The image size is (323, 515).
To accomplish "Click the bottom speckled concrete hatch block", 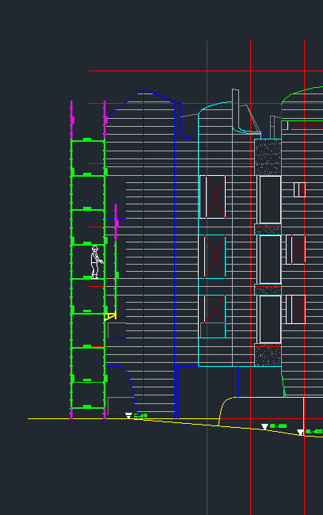I will pos(268,355).
